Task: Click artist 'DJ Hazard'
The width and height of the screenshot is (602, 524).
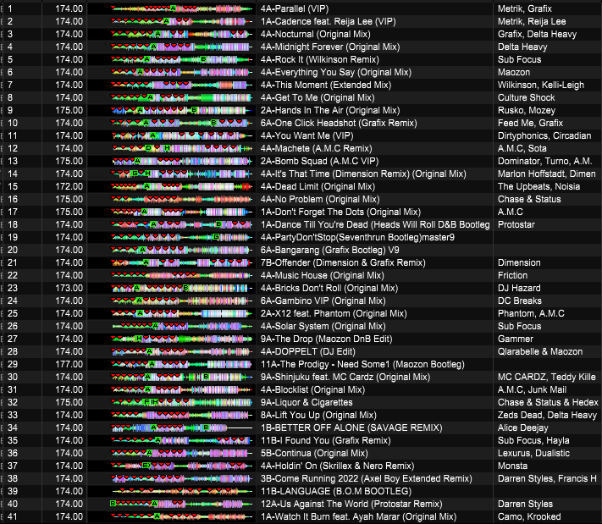Action: [x=519, y=288]
